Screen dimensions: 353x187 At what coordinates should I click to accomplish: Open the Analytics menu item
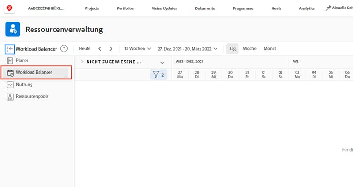click(307, 8)
